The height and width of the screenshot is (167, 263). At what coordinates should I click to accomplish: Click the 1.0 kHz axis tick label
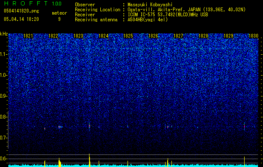[x=3, y=75]
